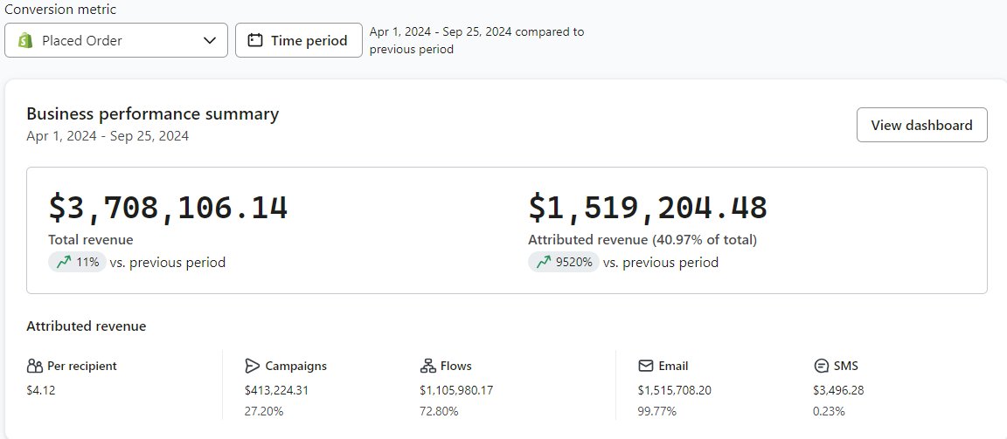Viewport: 1007px width, 439px height.
Task: Expand the chevron arrow beside Placed Order
Action: pos(210,40)
